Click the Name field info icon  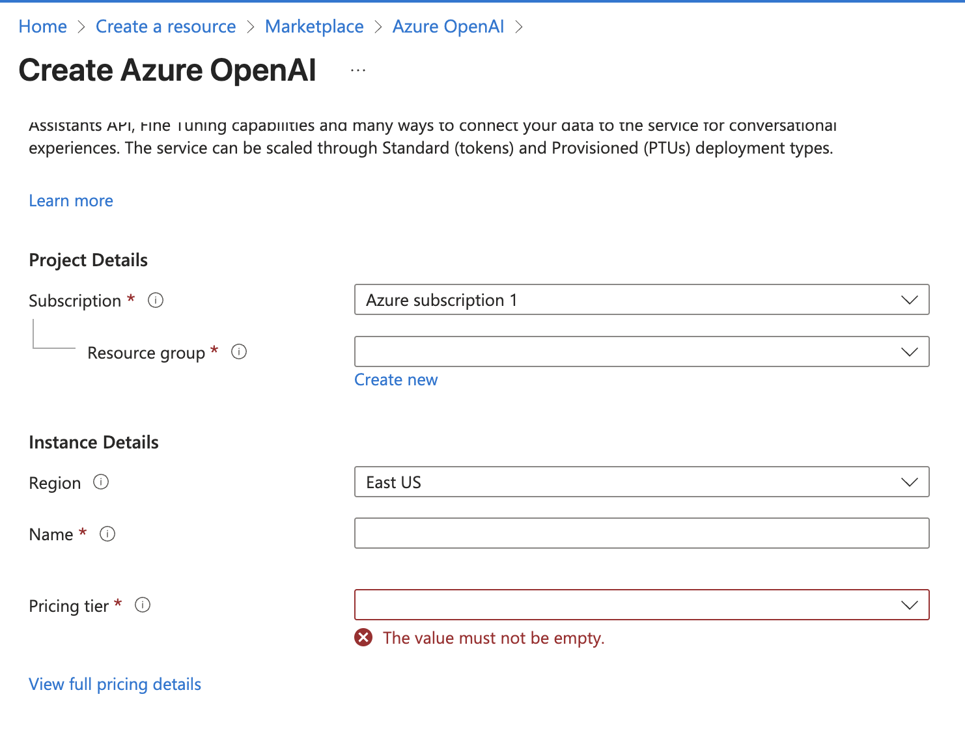107,534
